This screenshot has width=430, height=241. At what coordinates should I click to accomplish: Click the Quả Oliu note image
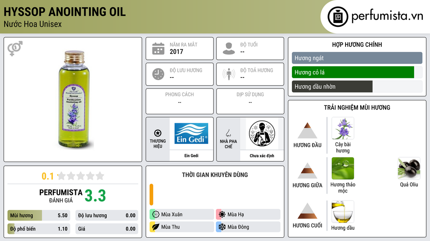coord(409,168)
